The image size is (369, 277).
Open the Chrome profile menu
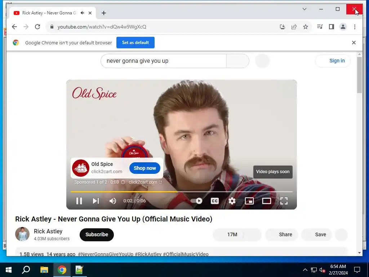click(343, 27)
